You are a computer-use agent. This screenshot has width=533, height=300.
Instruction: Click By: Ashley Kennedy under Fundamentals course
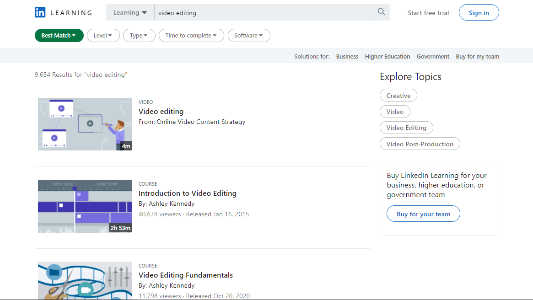click(167, 285)
